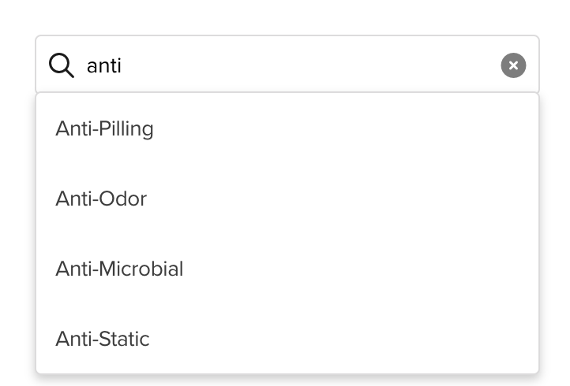Reset the search box with the X button

click(513, 65)
